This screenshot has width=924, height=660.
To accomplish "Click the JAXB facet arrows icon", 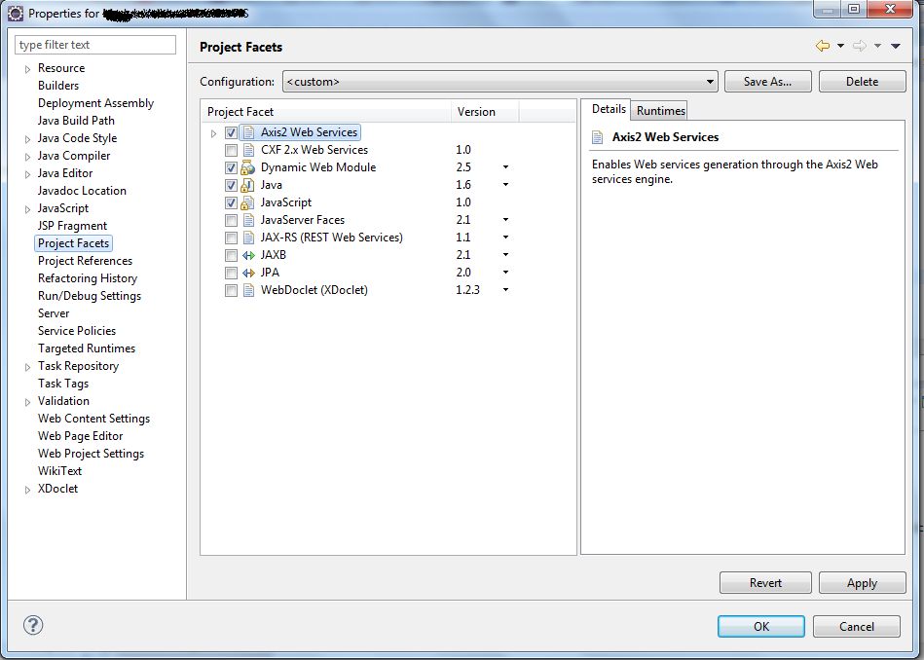I will [x=248, y=255].
